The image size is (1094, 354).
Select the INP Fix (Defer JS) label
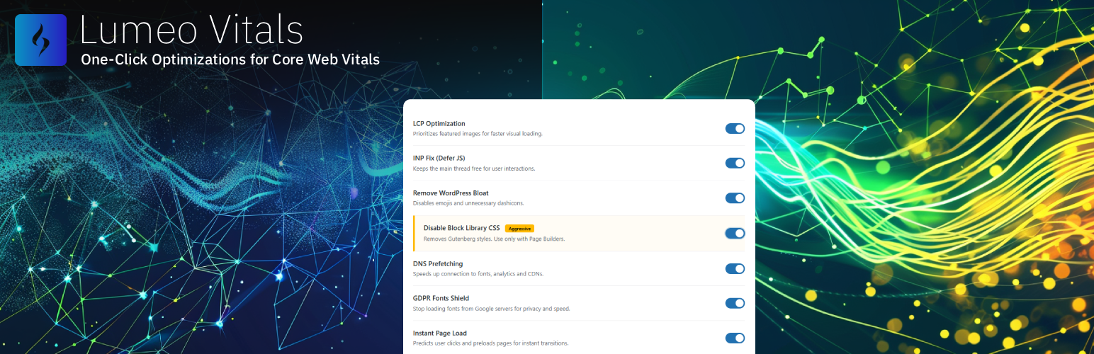coord(439,158)
